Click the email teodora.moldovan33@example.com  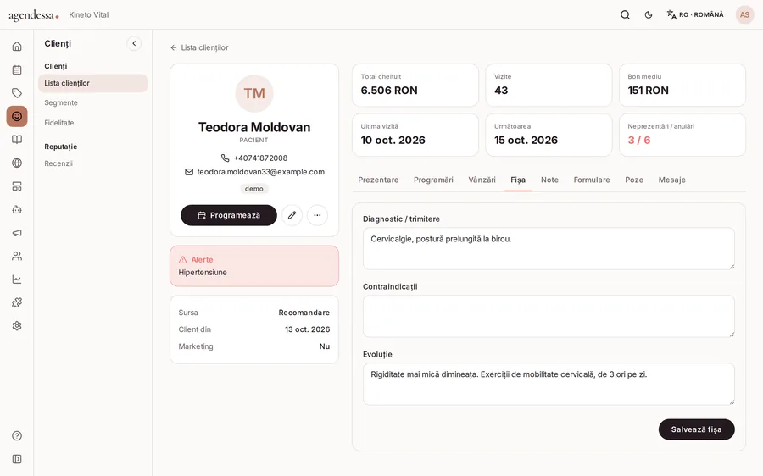[261, 172]
